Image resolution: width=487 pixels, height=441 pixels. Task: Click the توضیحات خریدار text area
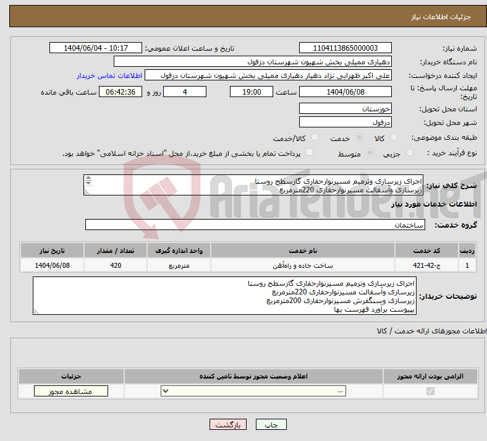coord(224,296)
